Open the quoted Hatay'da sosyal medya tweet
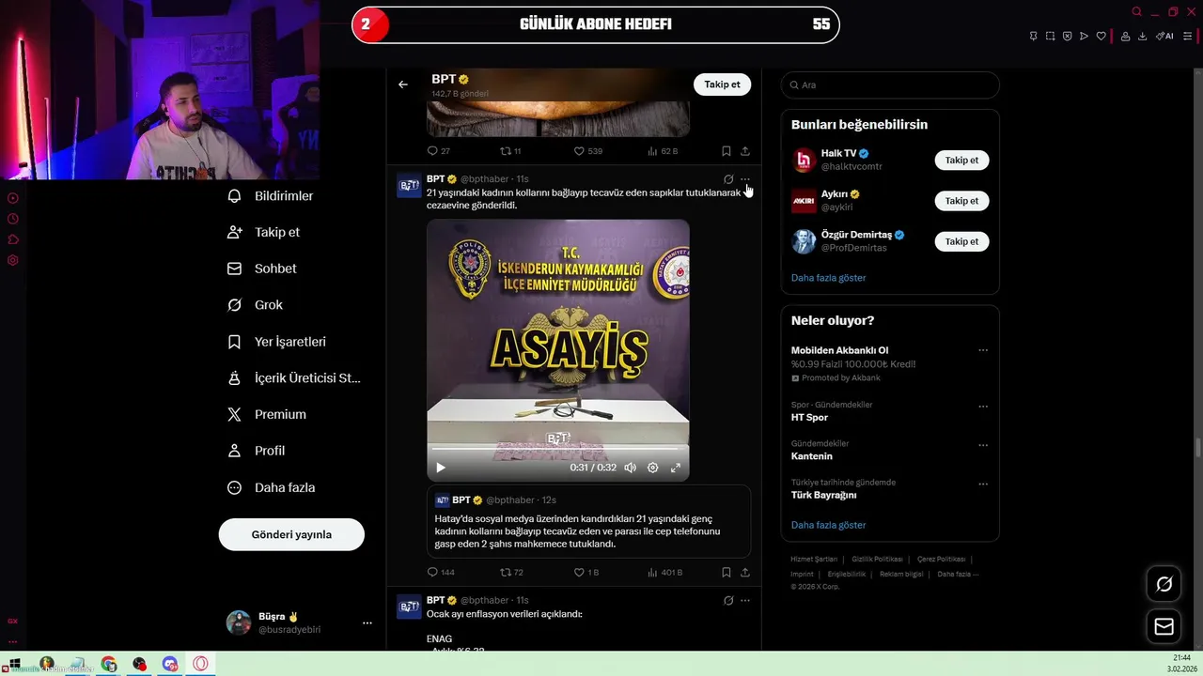1203x676 pixels. pyautogui.click(x=588, y=521)
